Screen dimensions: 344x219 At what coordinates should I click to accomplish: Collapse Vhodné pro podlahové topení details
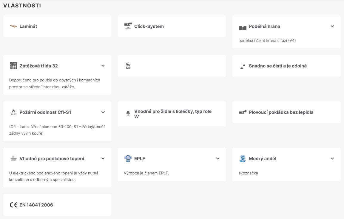103,158
